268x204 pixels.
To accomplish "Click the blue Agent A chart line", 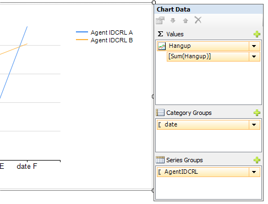I will click(14, 62).
